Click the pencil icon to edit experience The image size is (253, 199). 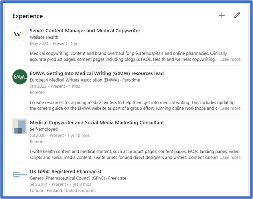coord(237,16)
